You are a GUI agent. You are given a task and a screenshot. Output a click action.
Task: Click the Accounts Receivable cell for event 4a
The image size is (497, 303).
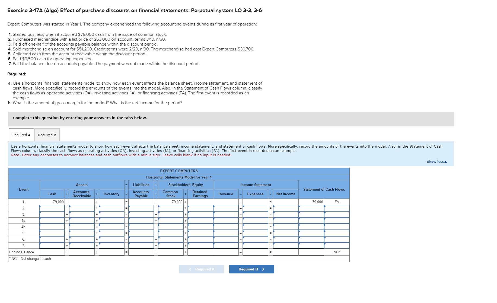81,220
